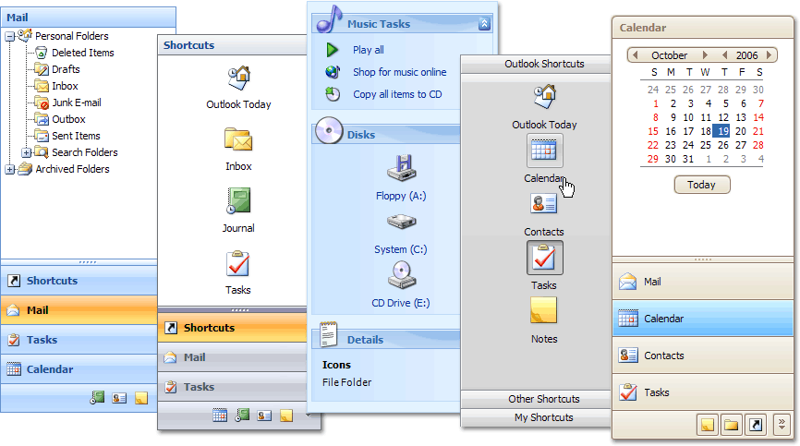Click the small Journal icon in Shortcuts pane's bottom strip
This screenshot has height=446, width=800.
point(242,415)
